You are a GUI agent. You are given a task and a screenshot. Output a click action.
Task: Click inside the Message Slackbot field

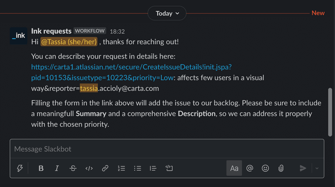coord(112,149)
